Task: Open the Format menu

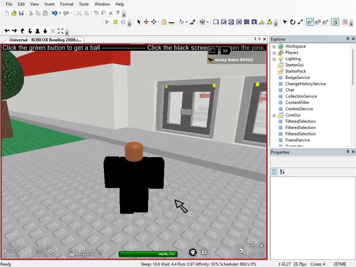Action: pos(67,4)
